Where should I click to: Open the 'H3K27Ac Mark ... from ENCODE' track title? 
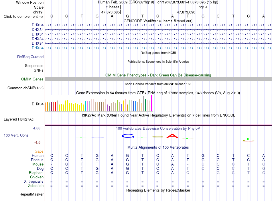click(x=158, y=115)
